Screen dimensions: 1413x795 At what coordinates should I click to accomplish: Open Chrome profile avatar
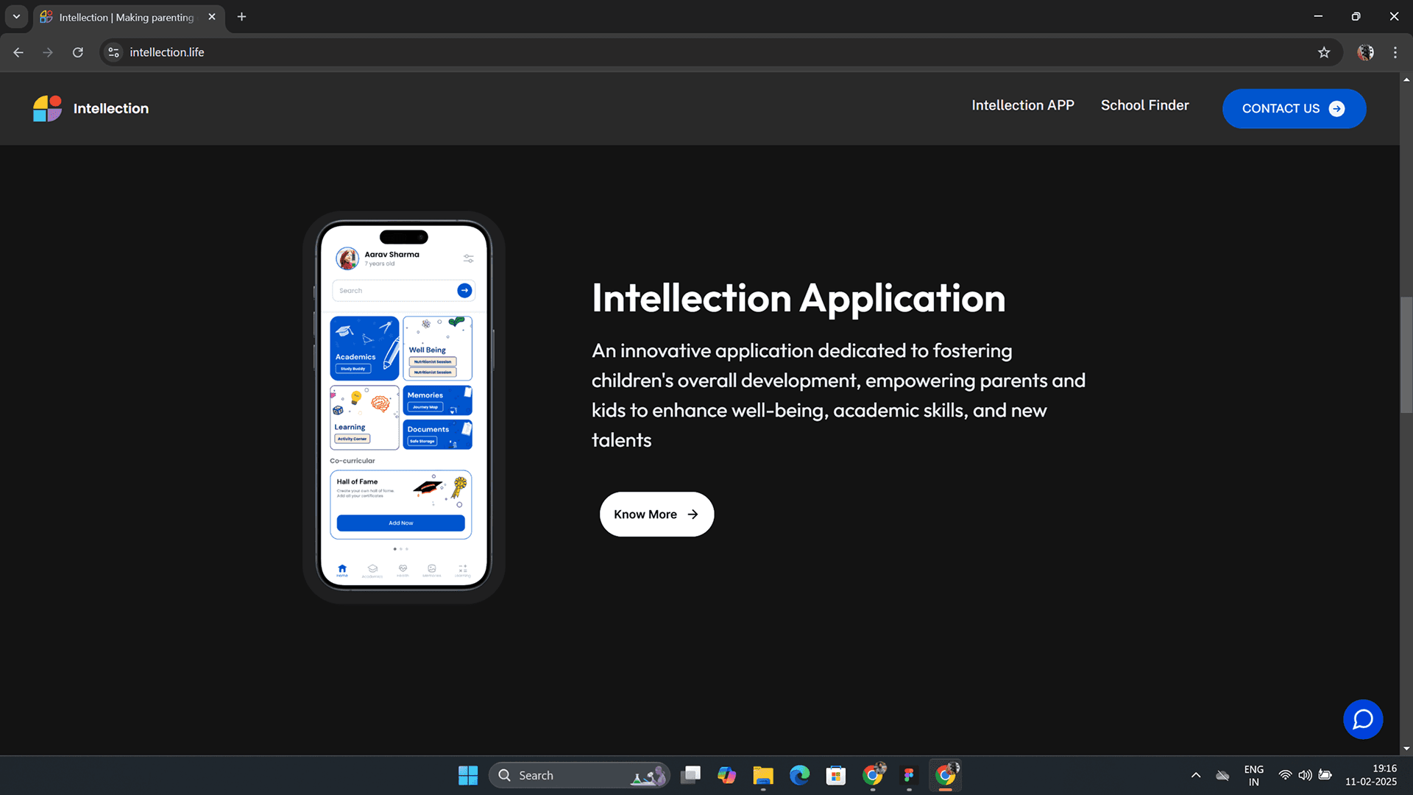(x=1365, y=52)
